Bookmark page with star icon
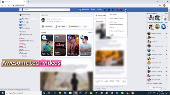This screenshot has width=170, height=95. tap(160, 6)
